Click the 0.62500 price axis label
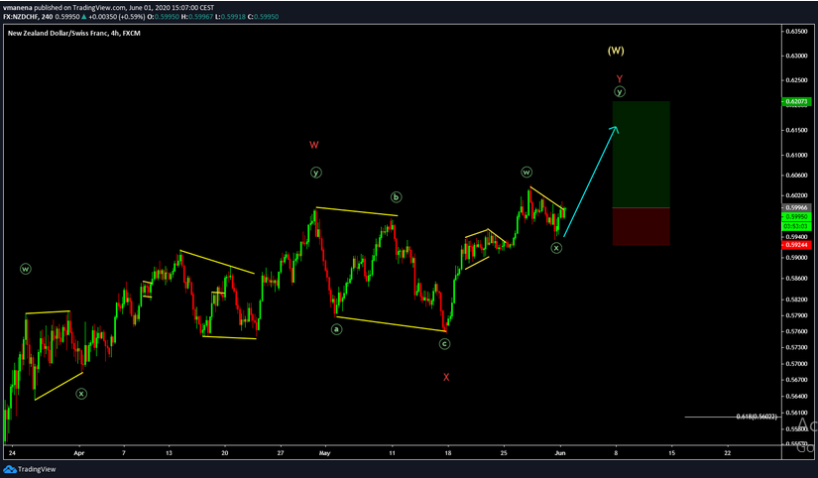 coord(796,80)
